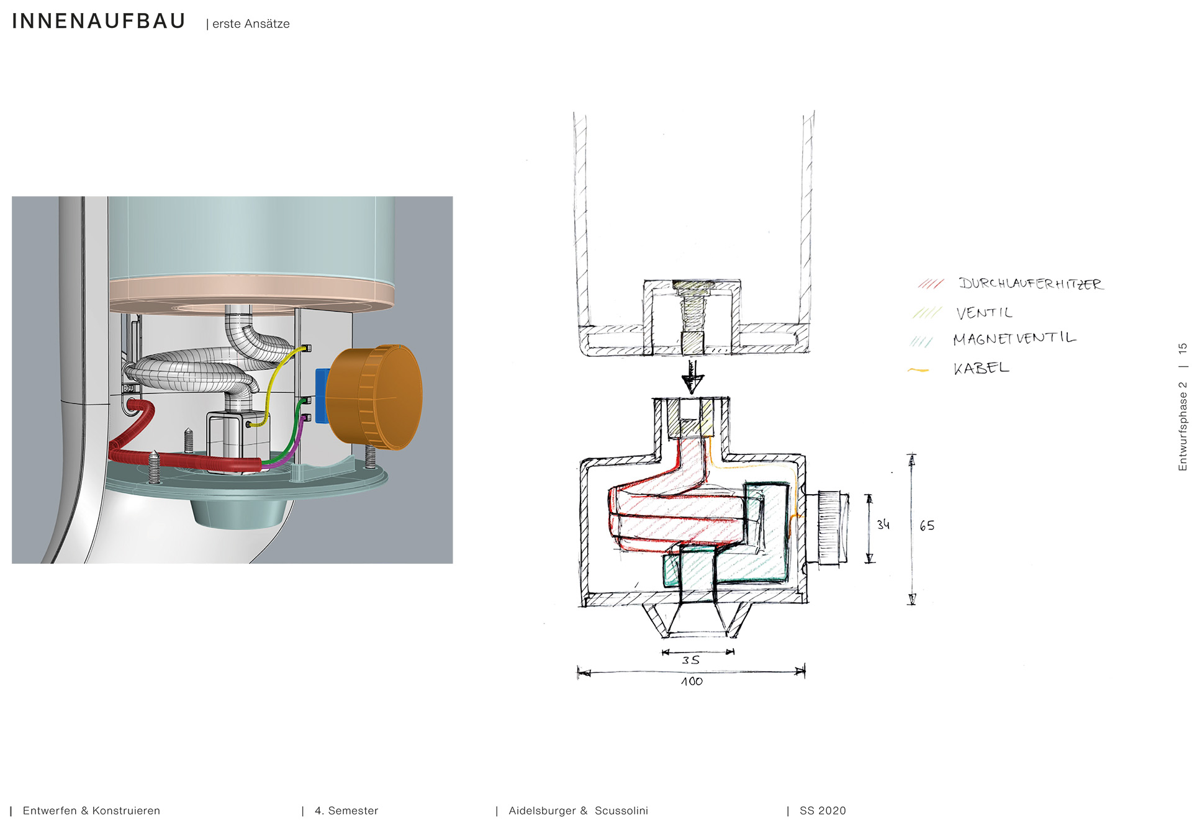Click the 'erste Ansätze' subtitle text

[x=251, y=24]
